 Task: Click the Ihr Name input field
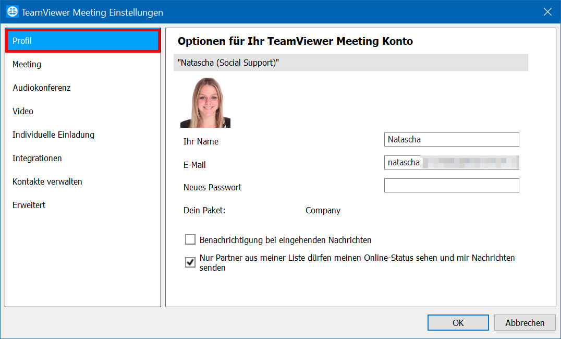452,140
